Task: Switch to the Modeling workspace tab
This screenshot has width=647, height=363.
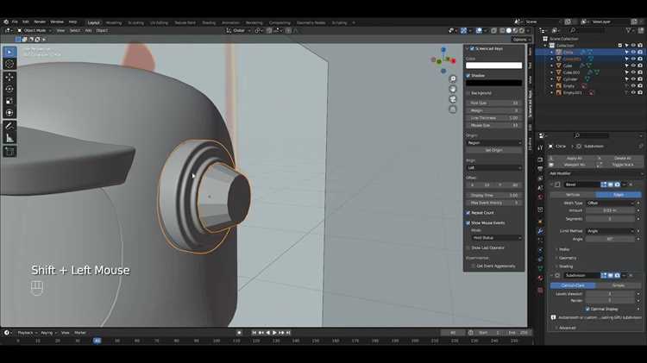Action: pyautogui.click(x=114, y=22)
